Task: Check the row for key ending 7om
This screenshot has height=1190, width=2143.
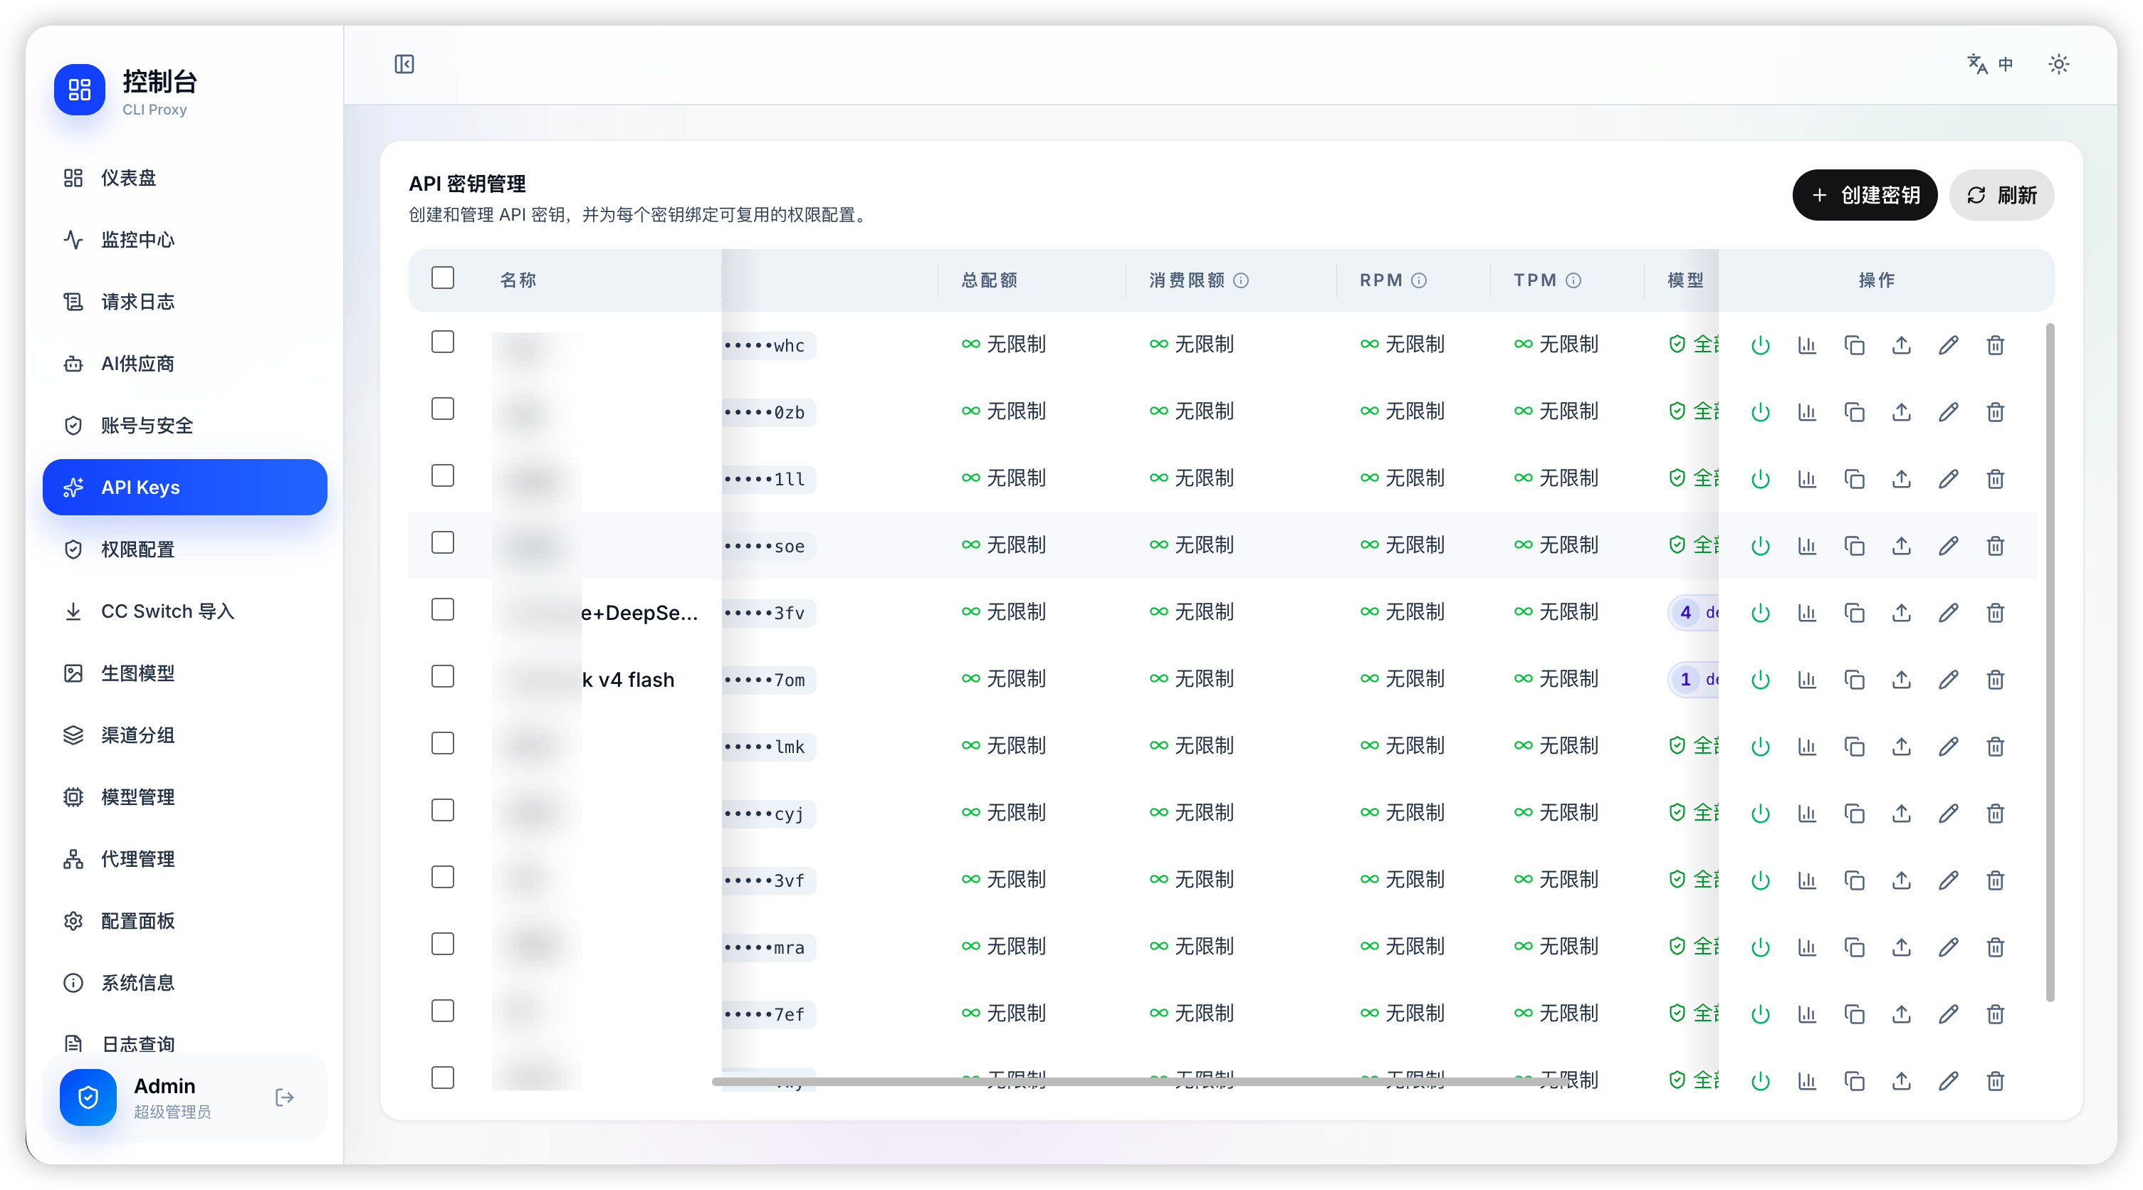Action: (x=443, y=676)
